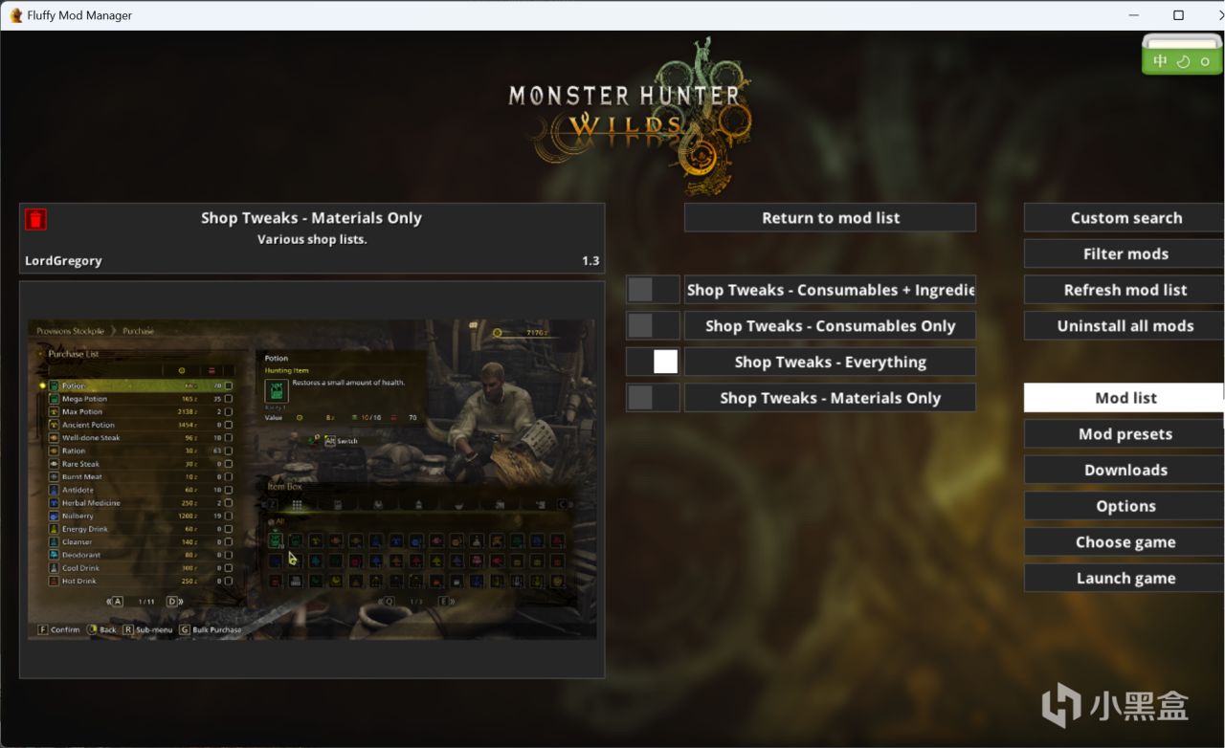Click Refresh mod list
Viewport: 1225px width, 748px height.
(x=1125, y=290)
